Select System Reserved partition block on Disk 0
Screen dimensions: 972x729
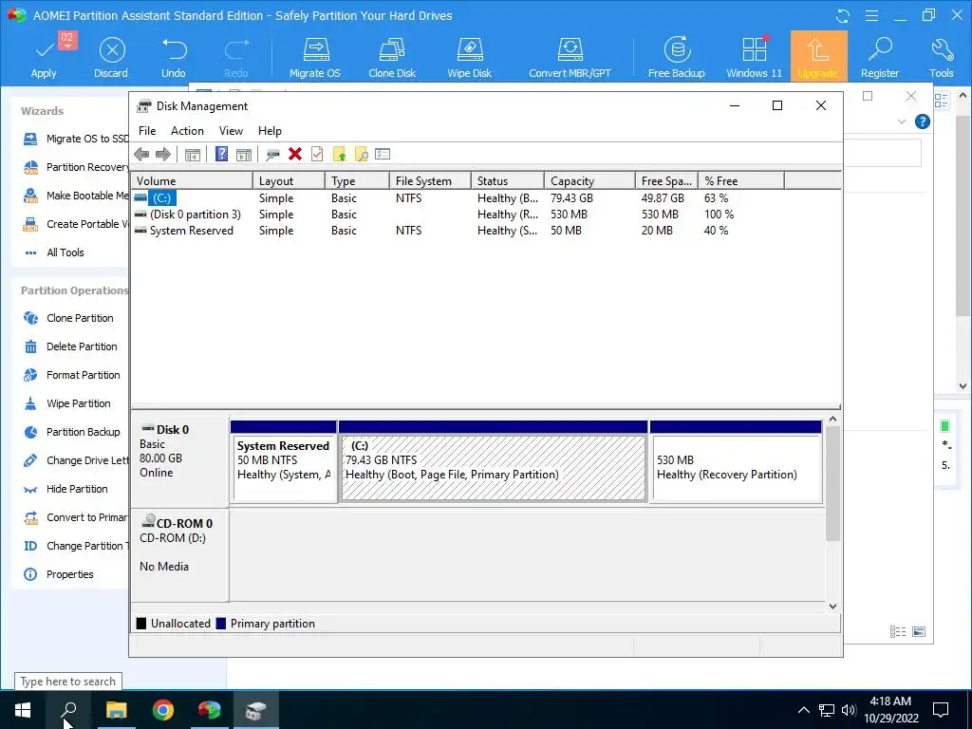click(284, 462)
